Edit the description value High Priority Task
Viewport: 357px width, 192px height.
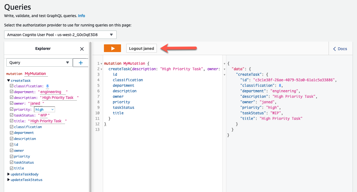59,98
